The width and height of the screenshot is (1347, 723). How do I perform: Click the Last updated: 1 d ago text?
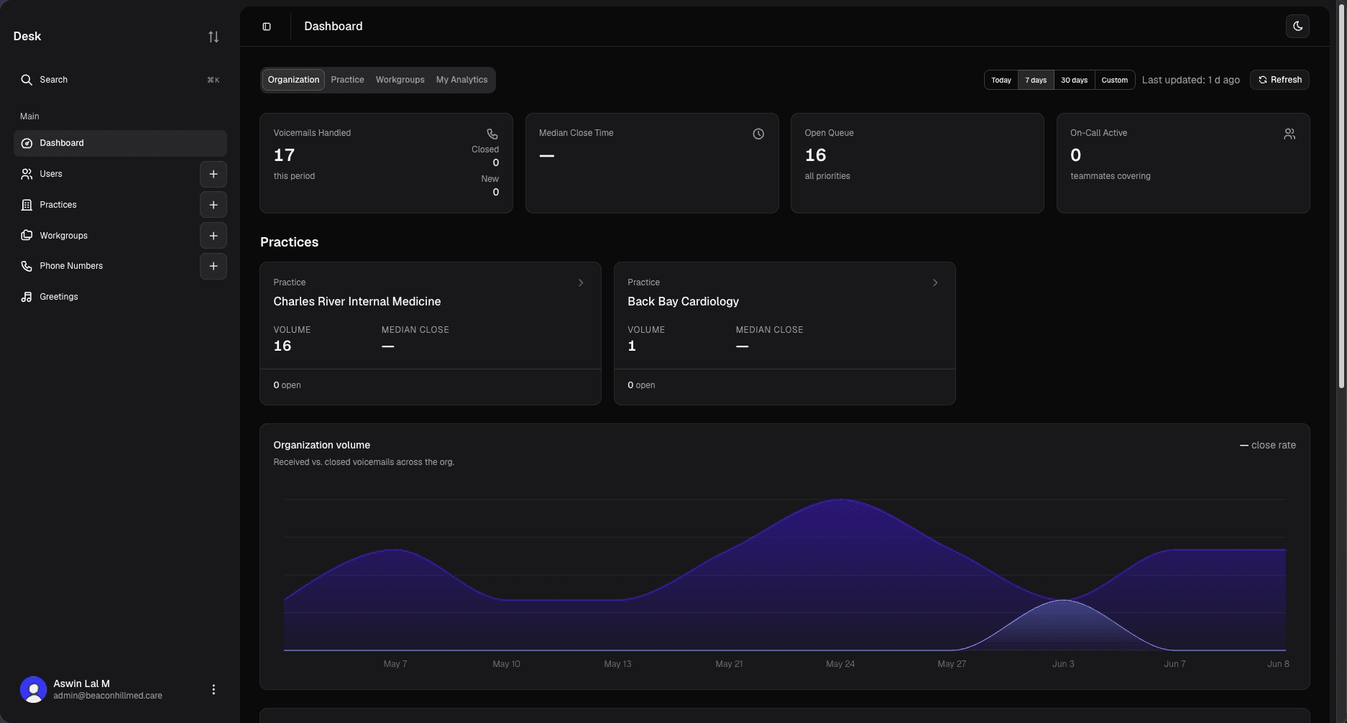coord(1190,80)
